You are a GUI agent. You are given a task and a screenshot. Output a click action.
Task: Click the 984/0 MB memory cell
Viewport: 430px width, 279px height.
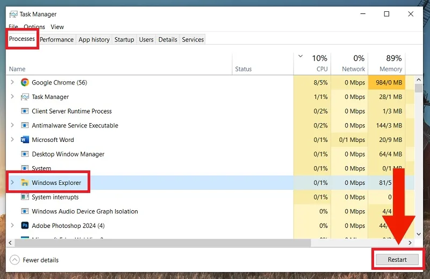click(387, 82)
